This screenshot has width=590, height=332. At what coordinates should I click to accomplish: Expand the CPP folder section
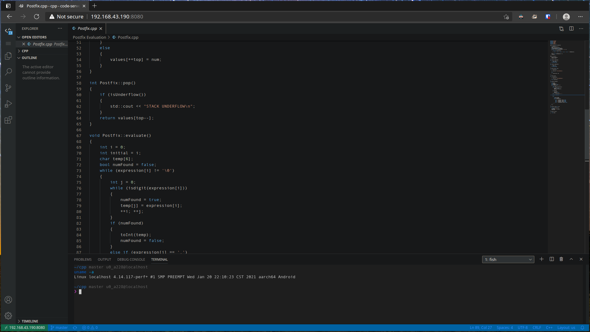[x=42, y=51]
